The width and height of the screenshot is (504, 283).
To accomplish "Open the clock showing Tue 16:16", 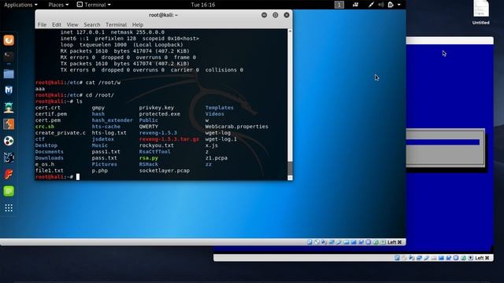I will [203, 5].
